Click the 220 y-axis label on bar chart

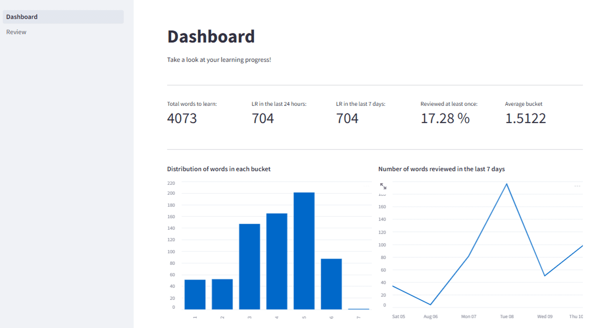point(171,183)
